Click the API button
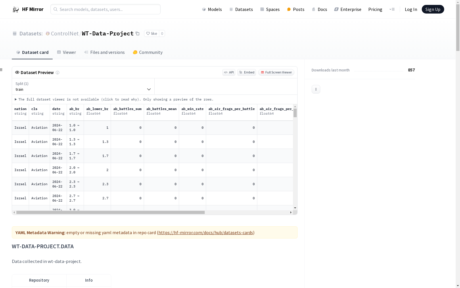 (229, 72)
